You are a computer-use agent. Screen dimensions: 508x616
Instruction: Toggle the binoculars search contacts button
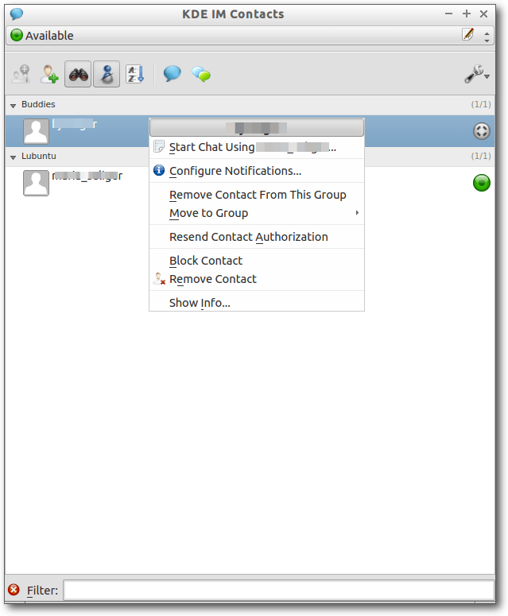[78, 75]
